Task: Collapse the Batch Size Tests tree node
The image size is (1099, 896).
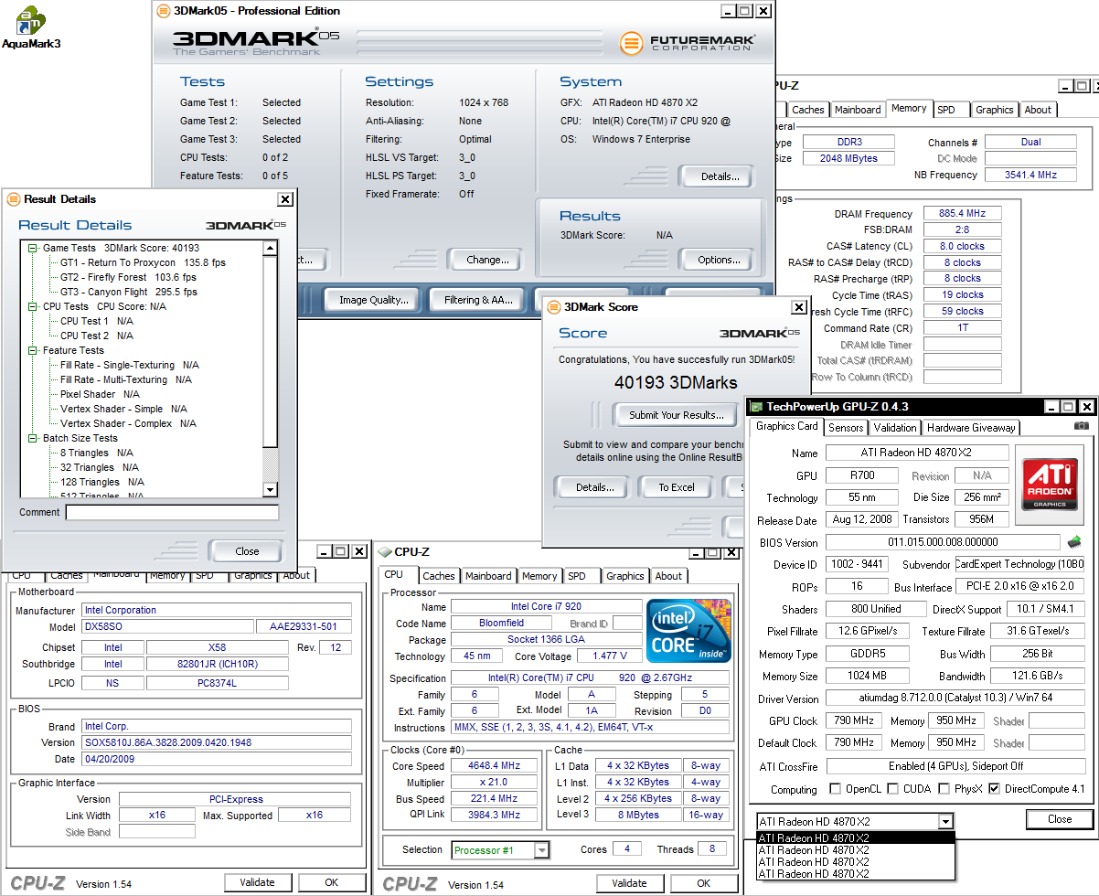Action: pos(33,438)
